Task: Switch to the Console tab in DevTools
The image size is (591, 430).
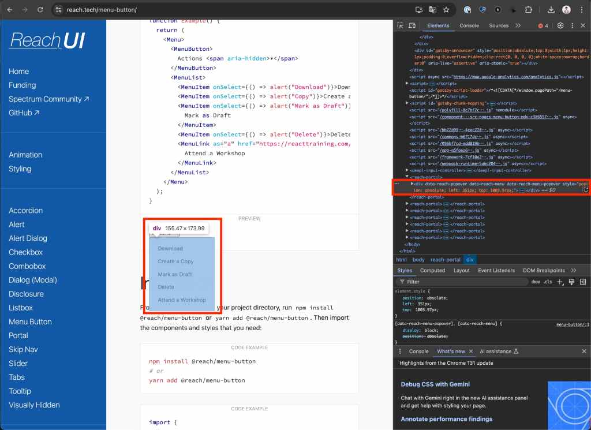Action: coord(469,26)
